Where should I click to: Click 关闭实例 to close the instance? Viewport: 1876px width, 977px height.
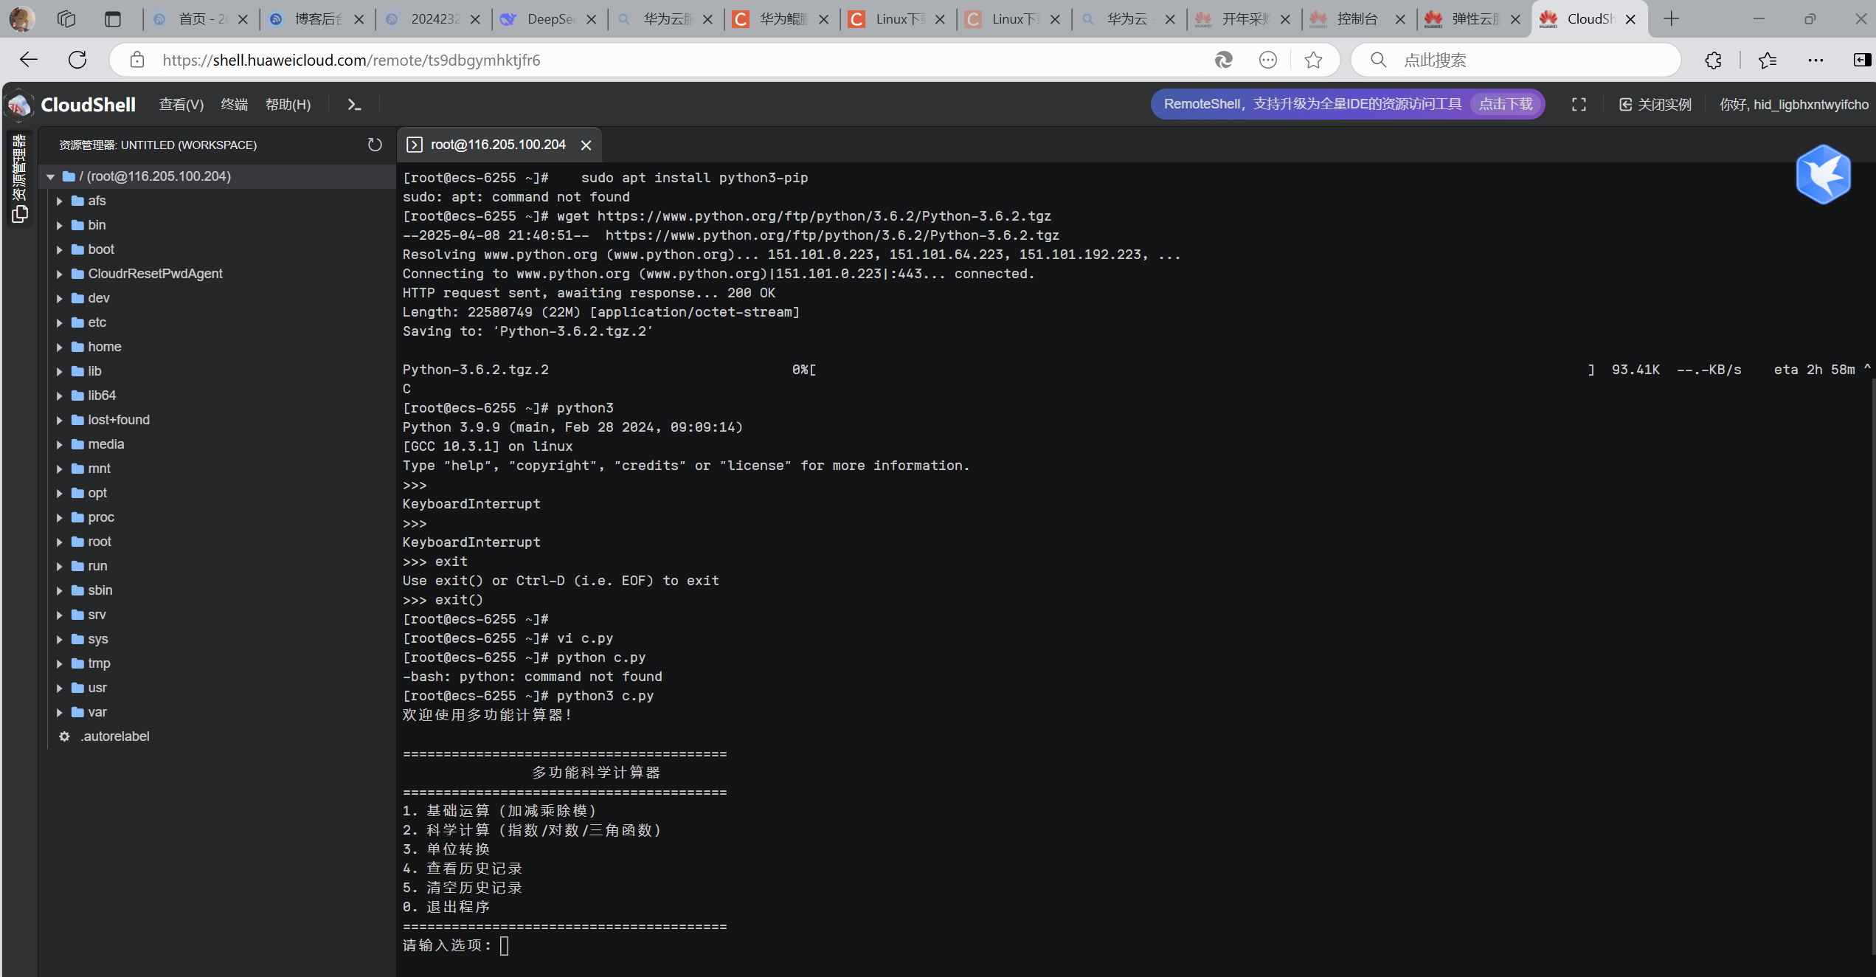(1655, 105)
